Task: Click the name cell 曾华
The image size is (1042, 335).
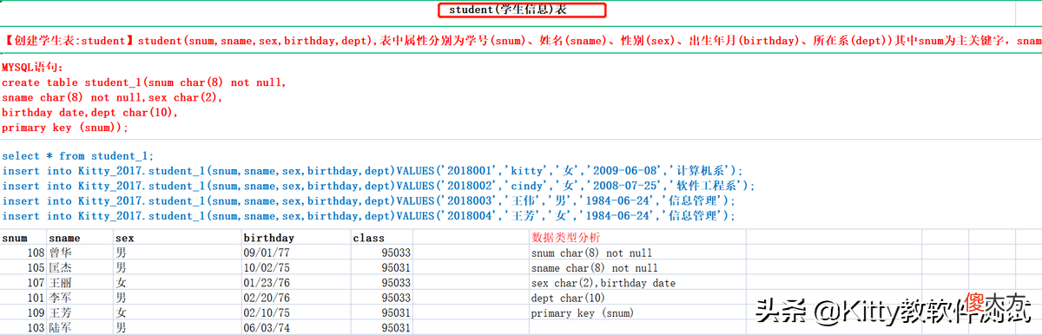Action: pyautogui.click(x=80, y=253)
